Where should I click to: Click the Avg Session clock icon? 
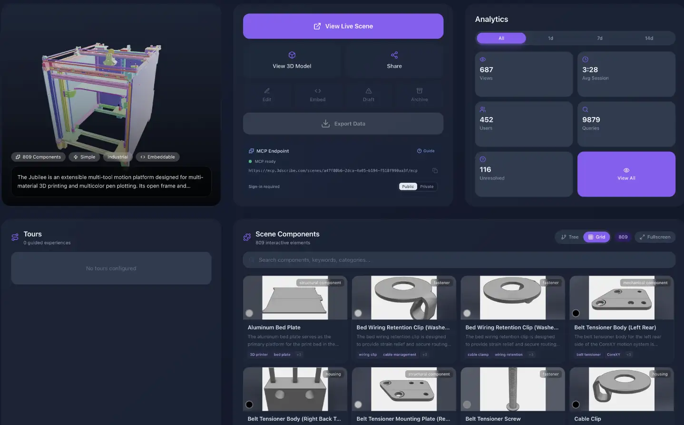click(586, 59)
